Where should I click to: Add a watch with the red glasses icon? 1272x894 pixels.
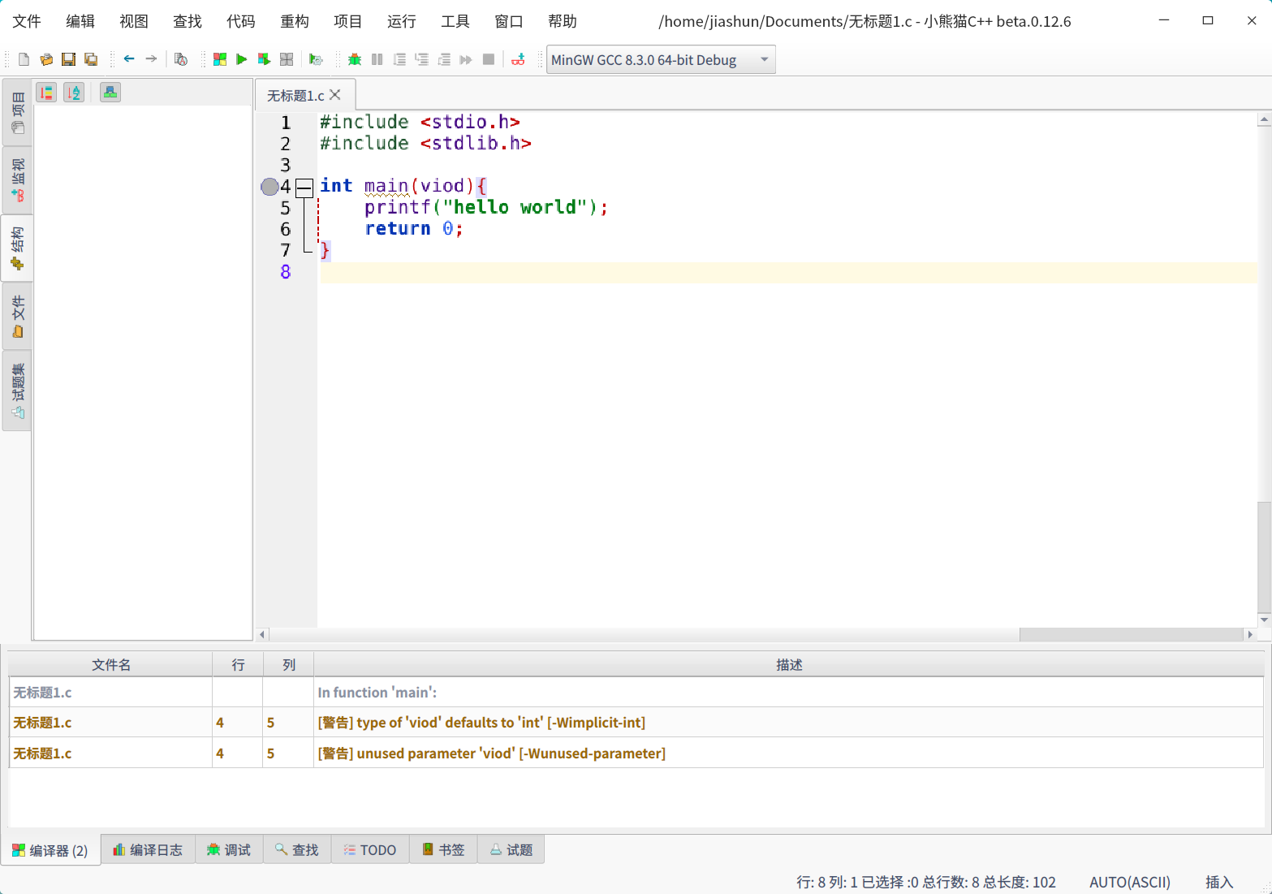click(x=518, y=59)
